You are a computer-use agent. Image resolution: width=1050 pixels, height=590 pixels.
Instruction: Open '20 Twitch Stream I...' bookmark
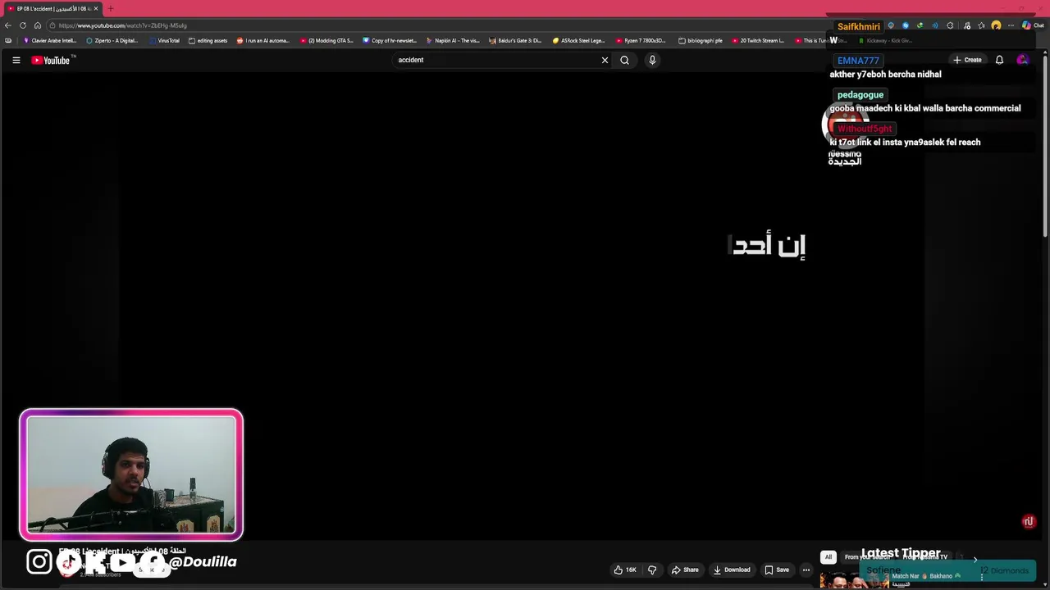click(758, 40)
